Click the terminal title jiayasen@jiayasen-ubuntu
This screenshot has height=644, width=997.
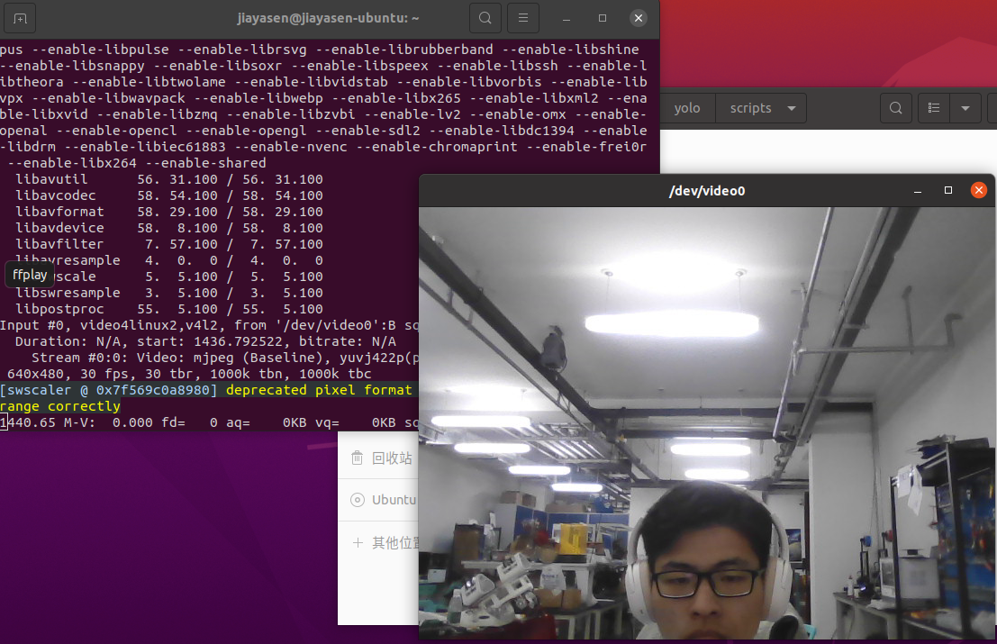(328, 18)
